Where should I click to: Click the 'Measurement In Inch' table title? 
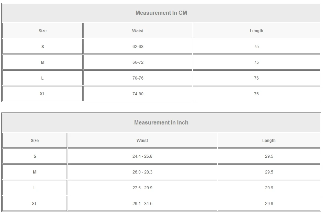(x=161, y=123)
